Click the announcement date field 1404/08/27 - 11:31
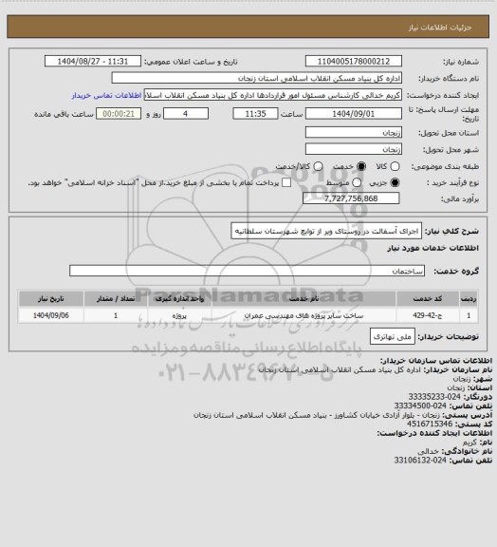497x547 pixels. coord(93,61)
